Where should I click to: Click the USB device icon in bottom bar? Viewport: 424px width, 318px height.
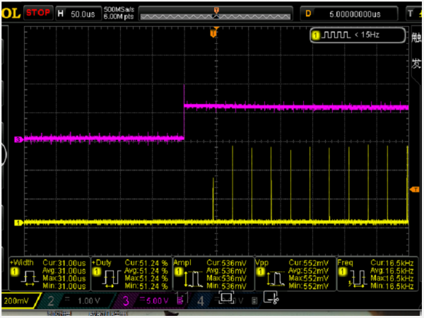coord(270,299)
